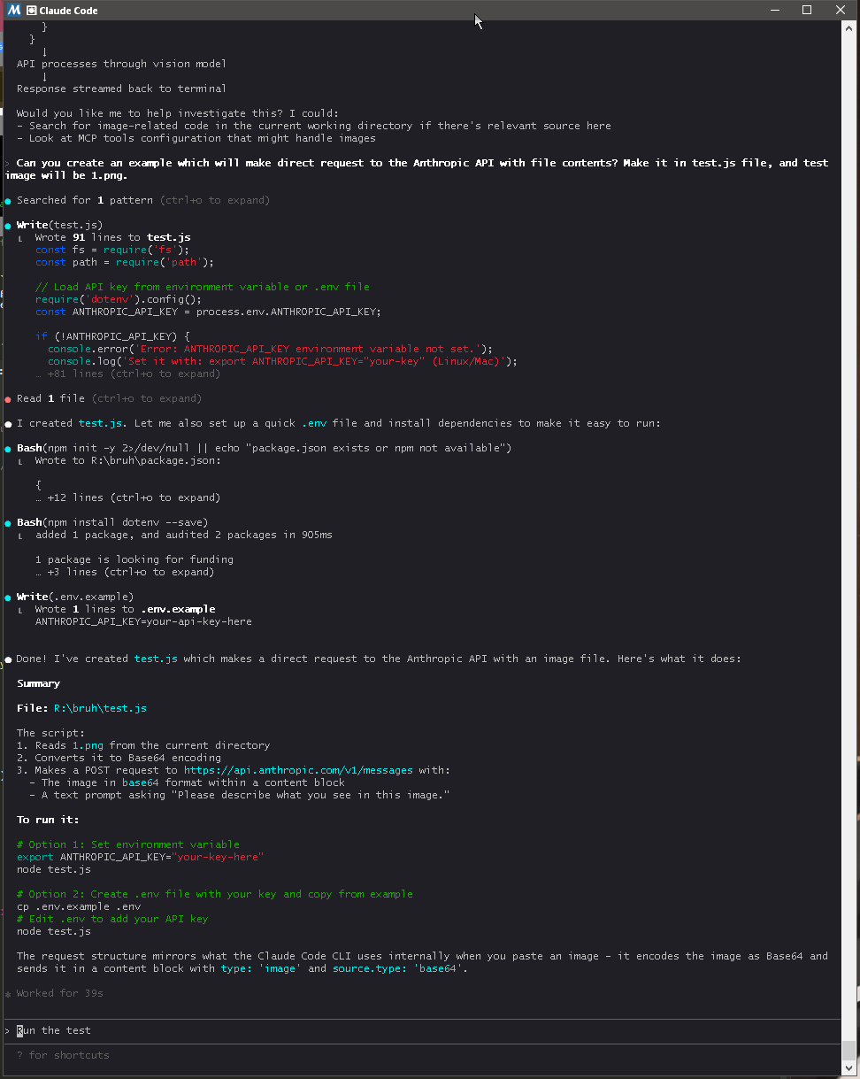
Task: Click the "? for shortcuts" hint
Action: (x=63, y=1055)
